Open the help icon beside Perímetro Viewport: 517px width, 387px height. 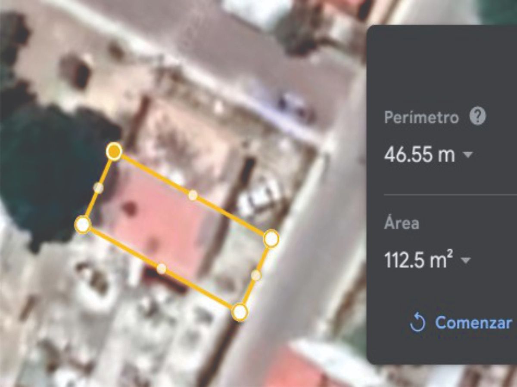point(477,116)
